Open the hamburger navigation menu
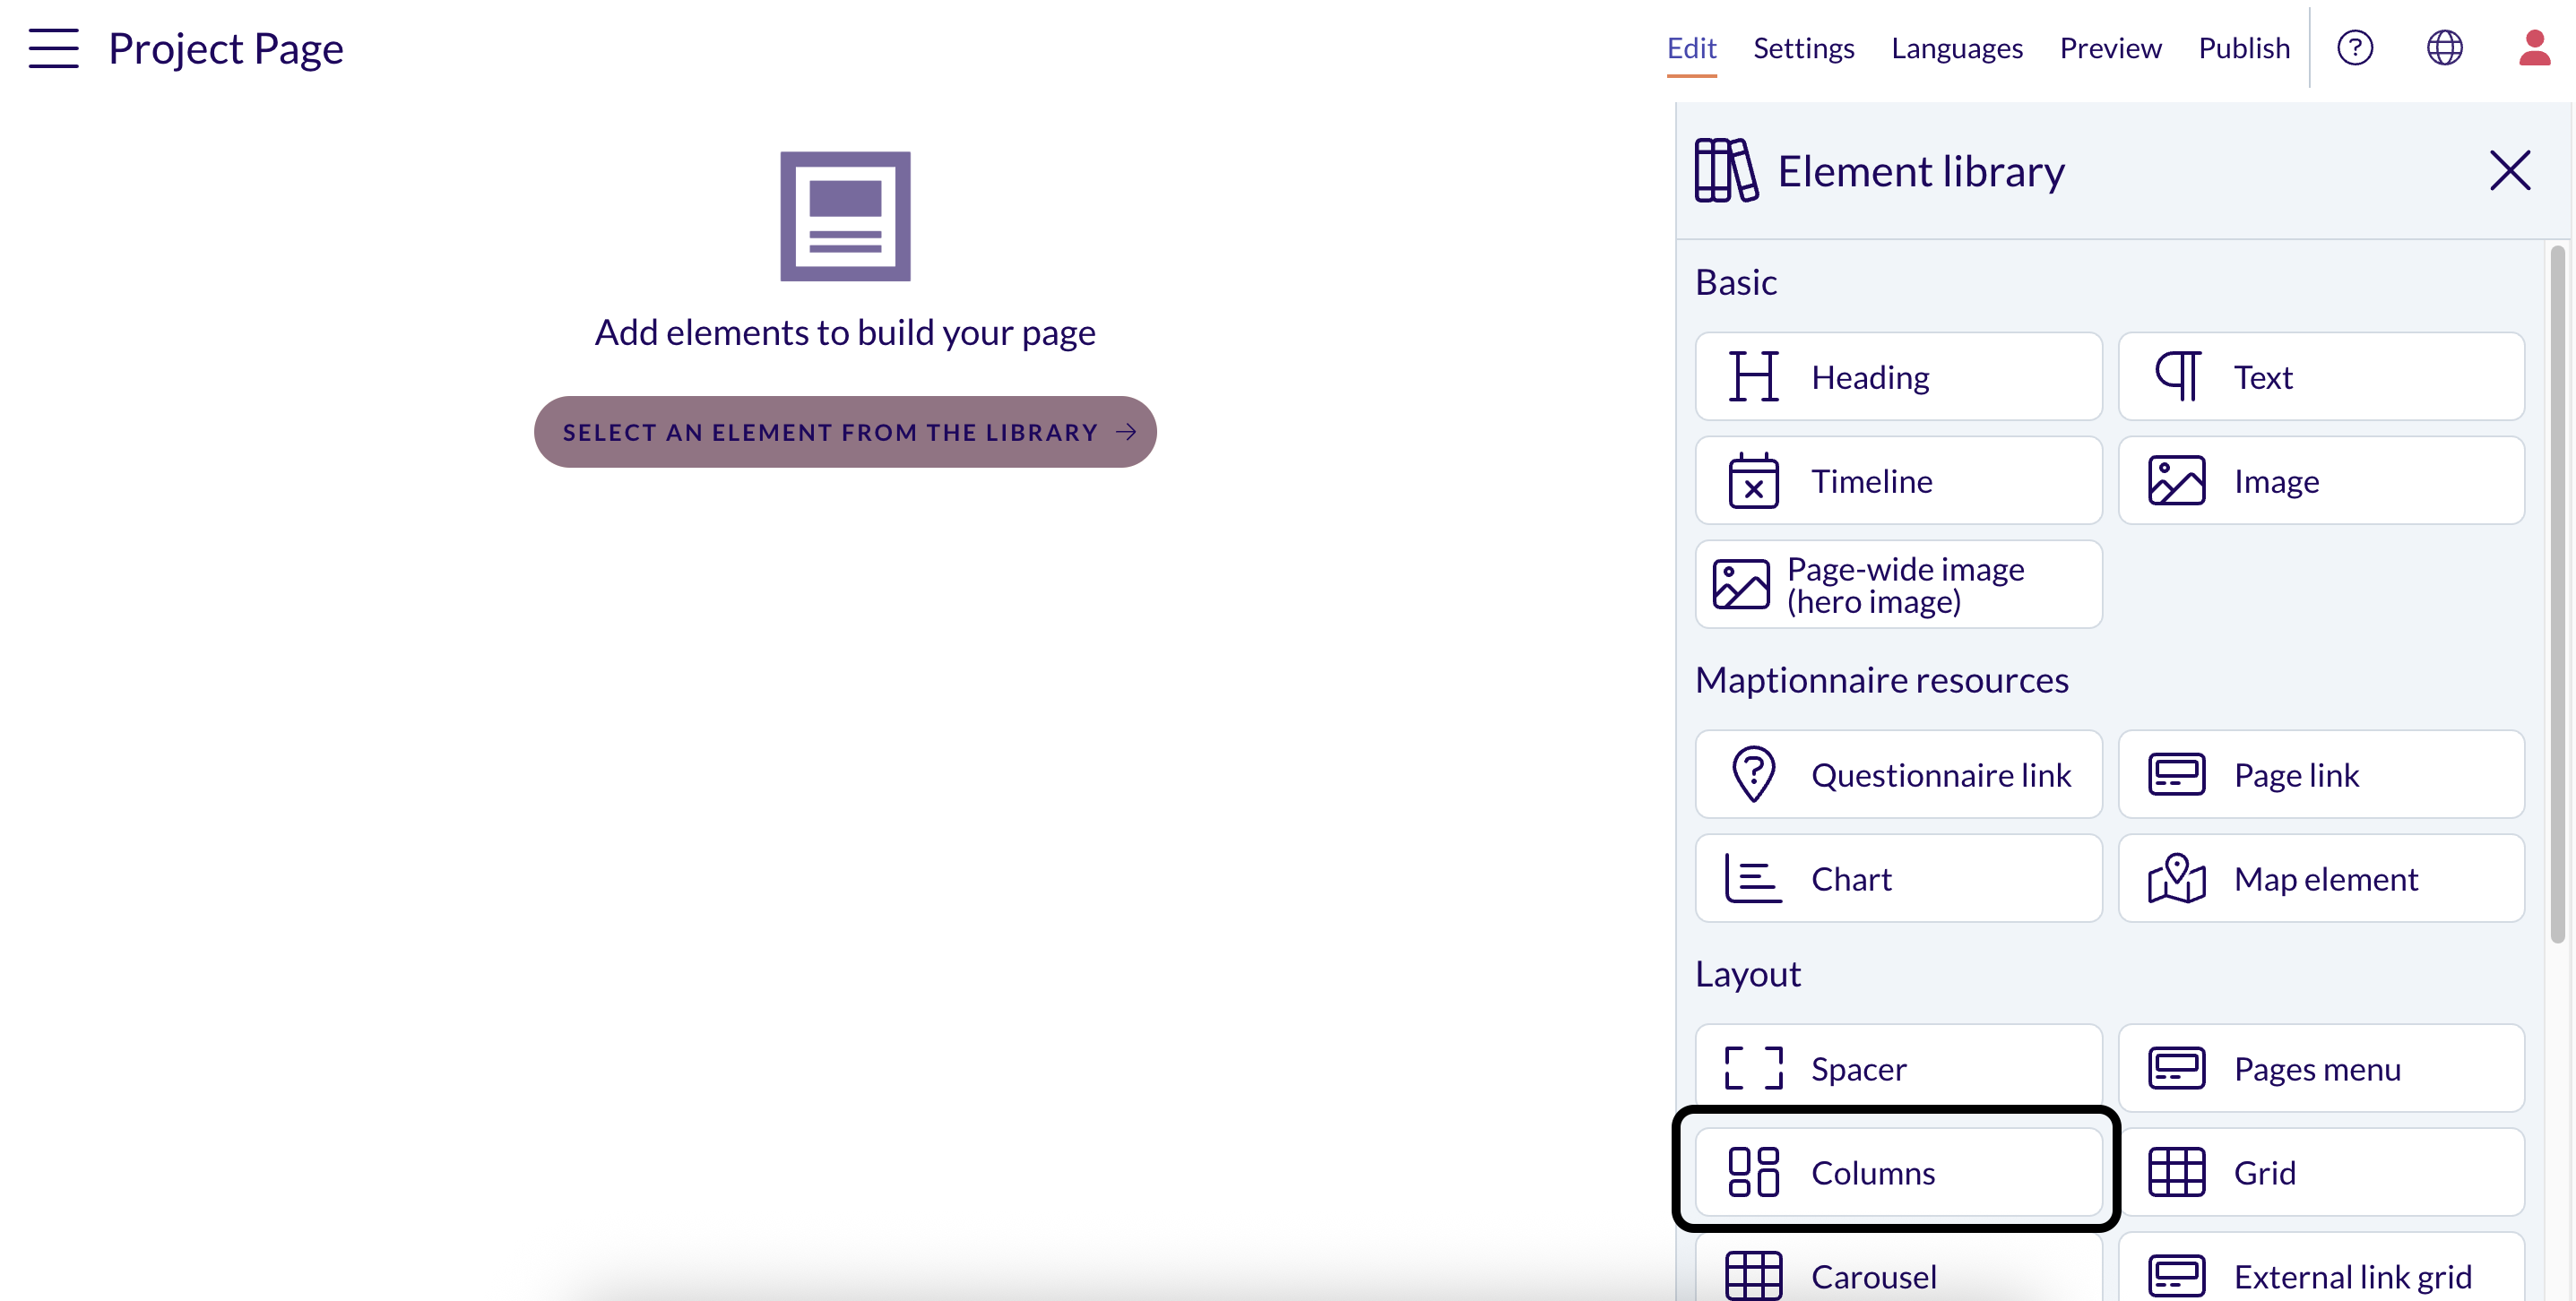The height and width of the screenshot is (1301, 2576). coord(53,48)
